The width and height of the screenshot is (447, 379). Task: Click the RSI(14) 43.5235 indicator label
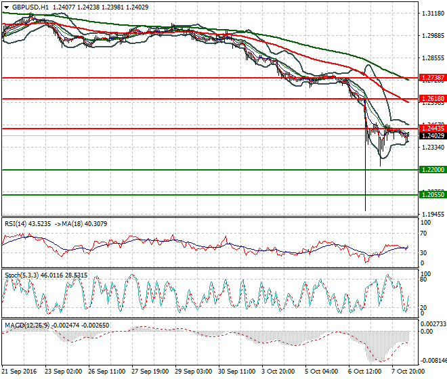pos(27,224)
